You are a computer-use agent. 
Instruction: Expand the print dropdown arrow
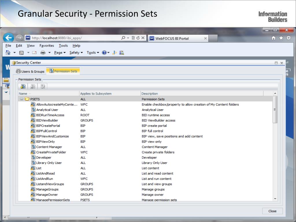click(x=49, y=53)
